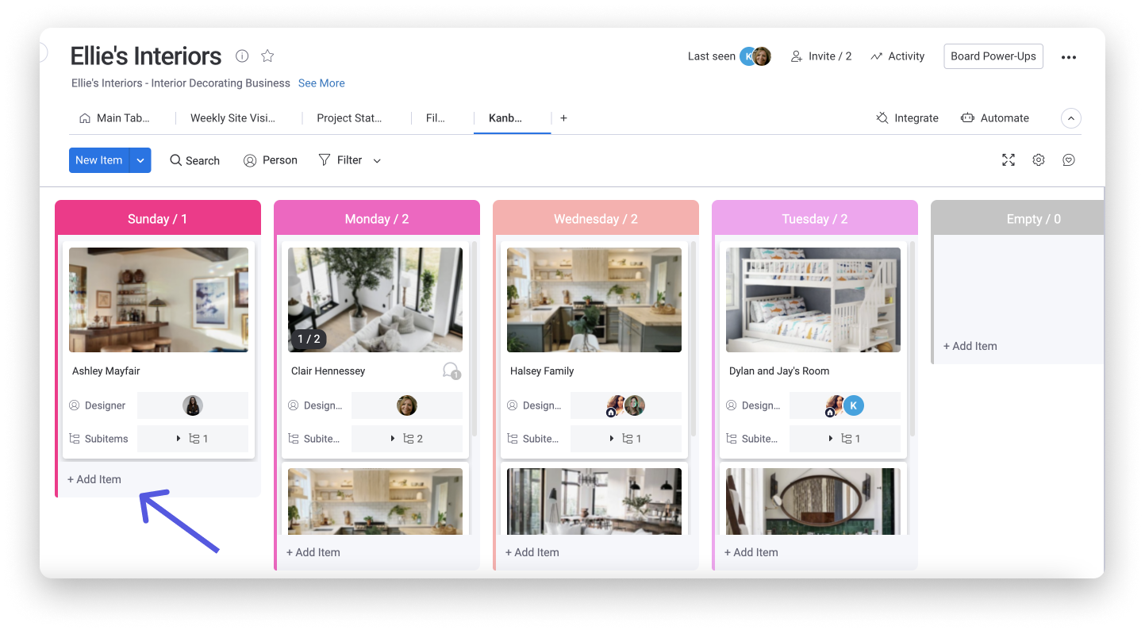Viewport: 1145px width, 630px height.
Task: Click the Tuesday / 2 column header
Action: point(815,219)
